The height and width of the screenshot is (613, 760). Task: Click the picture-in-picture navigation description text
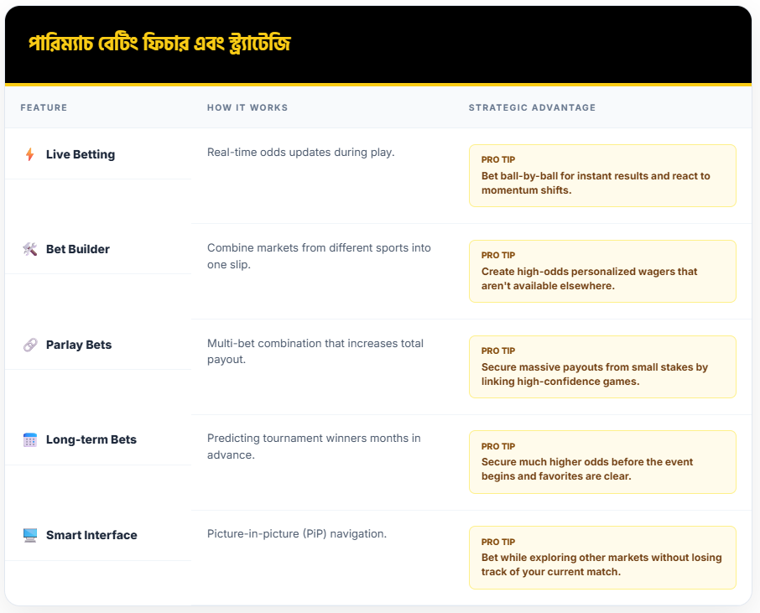[297, 533]
